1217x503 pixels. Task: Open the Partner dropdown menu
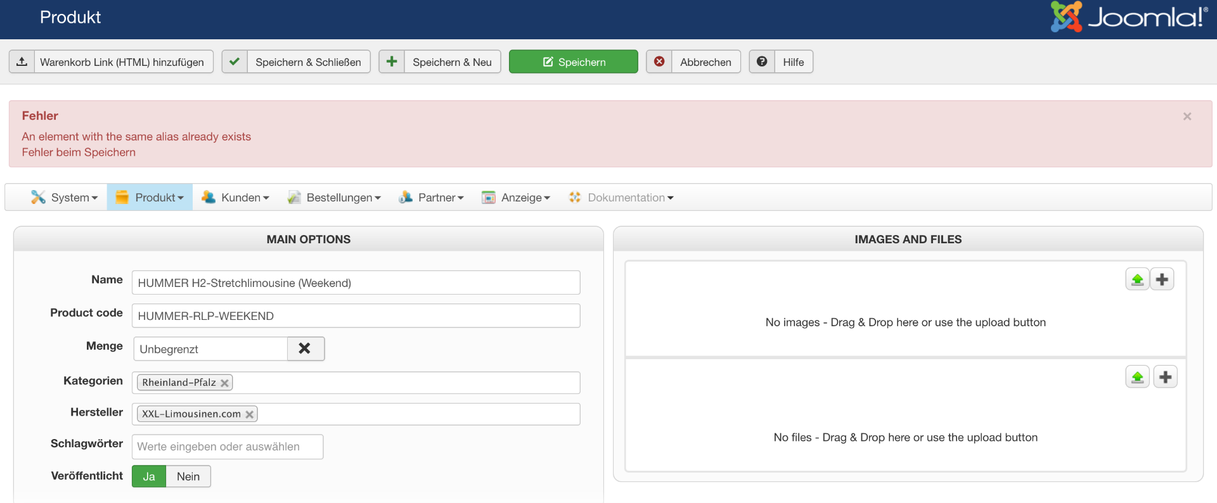pyautogui.click(x=432, y=197)
